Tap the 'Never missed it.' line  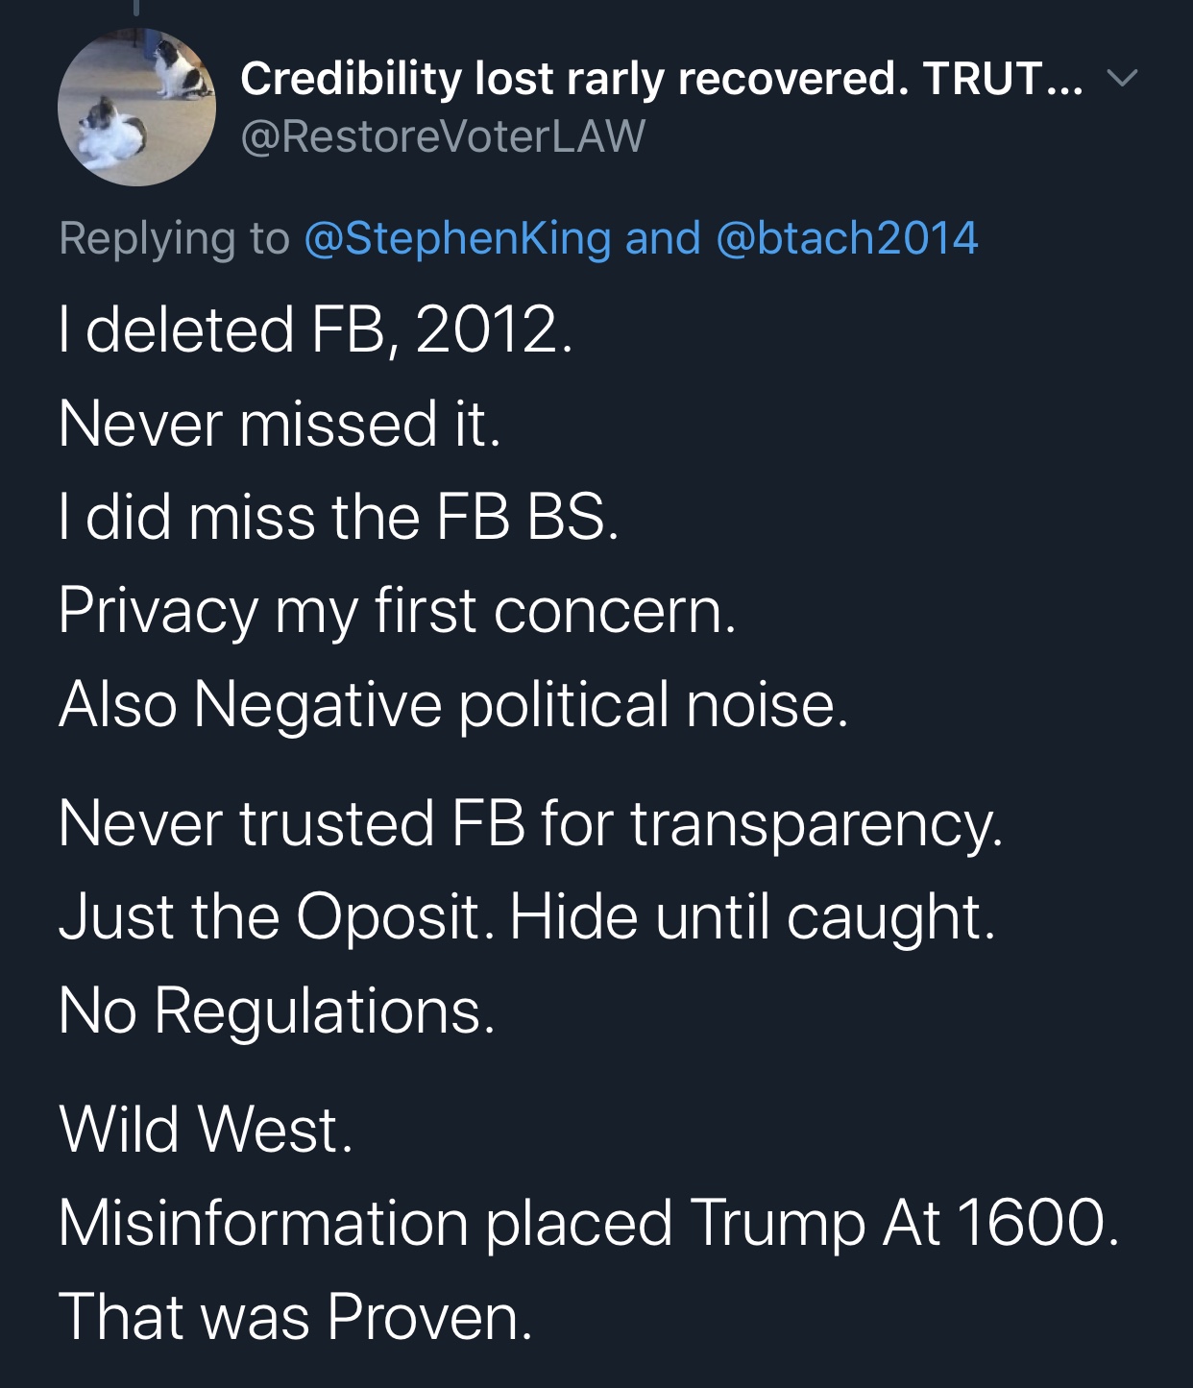(x=280, y=424)
